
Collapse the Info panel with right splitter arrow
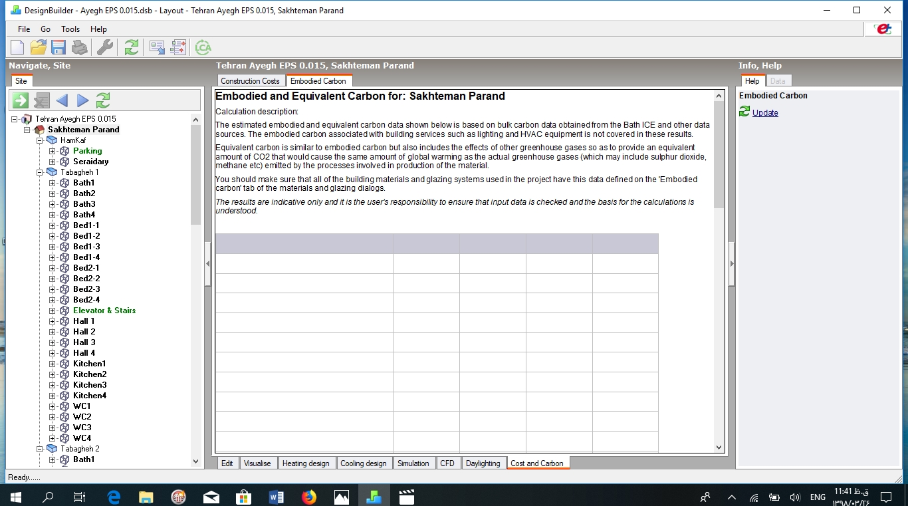732,263
